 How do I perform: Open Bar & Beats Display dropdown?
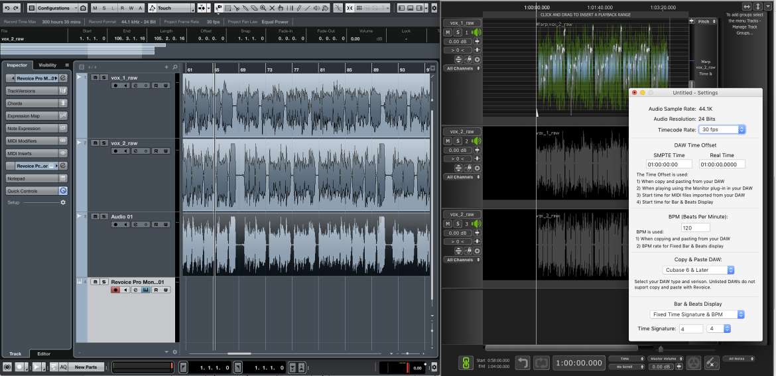click(697, 314)
